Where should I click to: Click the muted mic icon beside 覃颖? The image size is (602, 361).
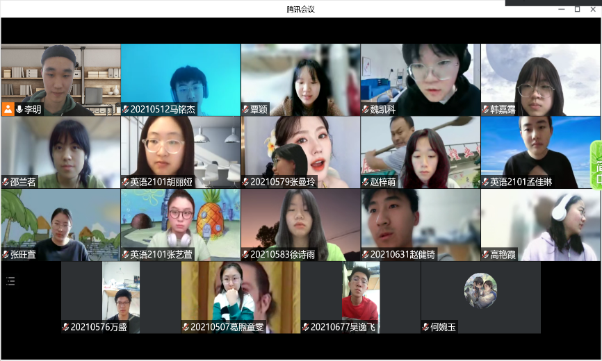245,110
